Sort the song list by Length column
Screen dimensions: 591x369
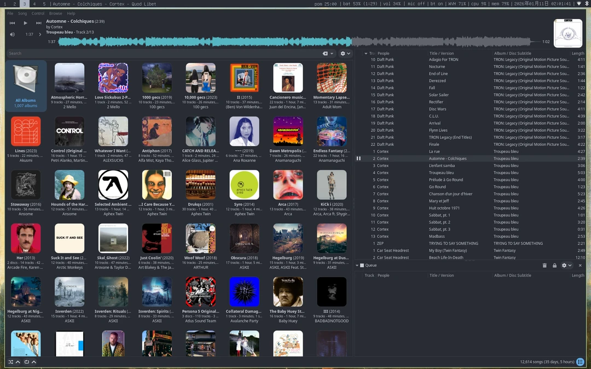(x=578, y=54)
